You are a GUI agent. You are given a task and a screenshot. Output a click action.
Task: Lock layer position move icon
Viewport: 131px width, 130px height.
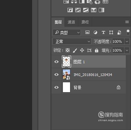[82, 50]
